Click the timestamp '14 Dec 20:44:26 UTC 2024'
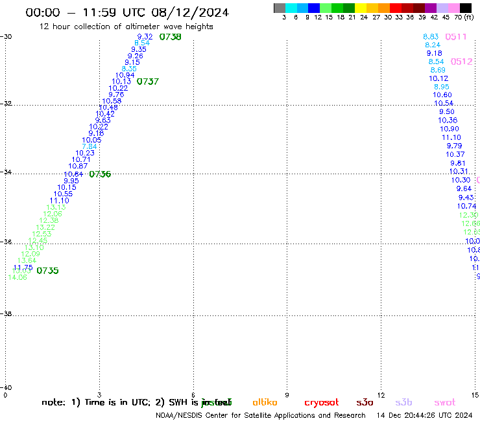Screen dimensions: 480x421 point(424,416)
